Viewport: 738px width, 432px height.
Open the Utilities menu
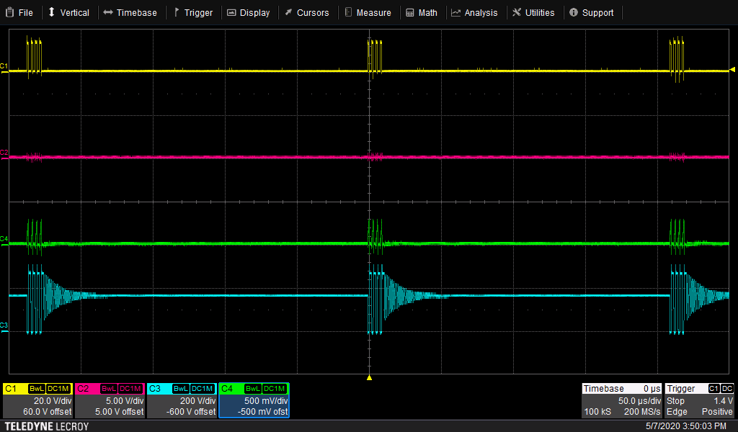(516, 12)
